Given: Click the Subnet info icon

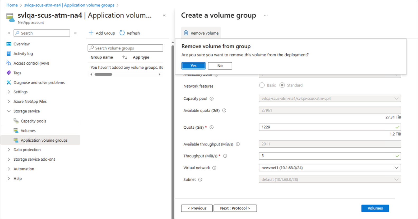Looking at the screenshot, I should click(x=200, y=180).
